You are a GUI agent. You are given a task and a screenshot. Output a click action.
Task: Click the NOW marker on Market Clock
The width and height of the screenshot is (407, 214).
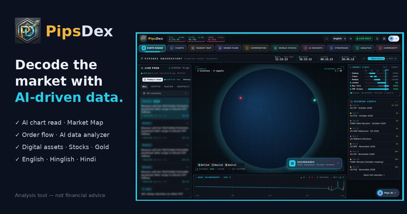[387, 70]
